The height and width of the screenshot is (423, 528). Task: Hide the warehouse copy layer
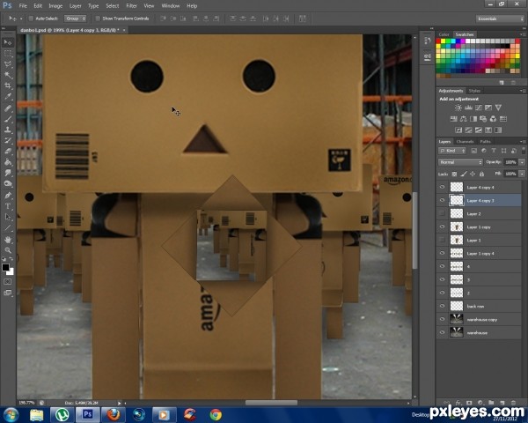[x=442, y=319]
